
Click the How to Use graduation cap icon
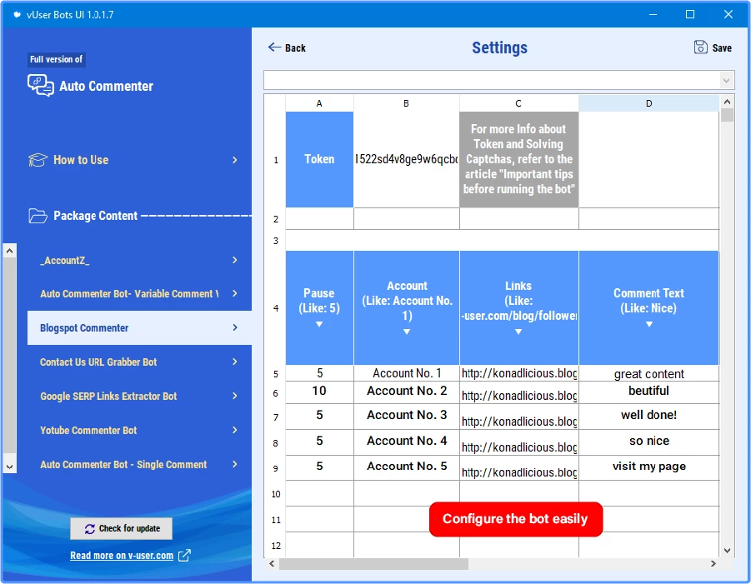click(x=38, y=160)
